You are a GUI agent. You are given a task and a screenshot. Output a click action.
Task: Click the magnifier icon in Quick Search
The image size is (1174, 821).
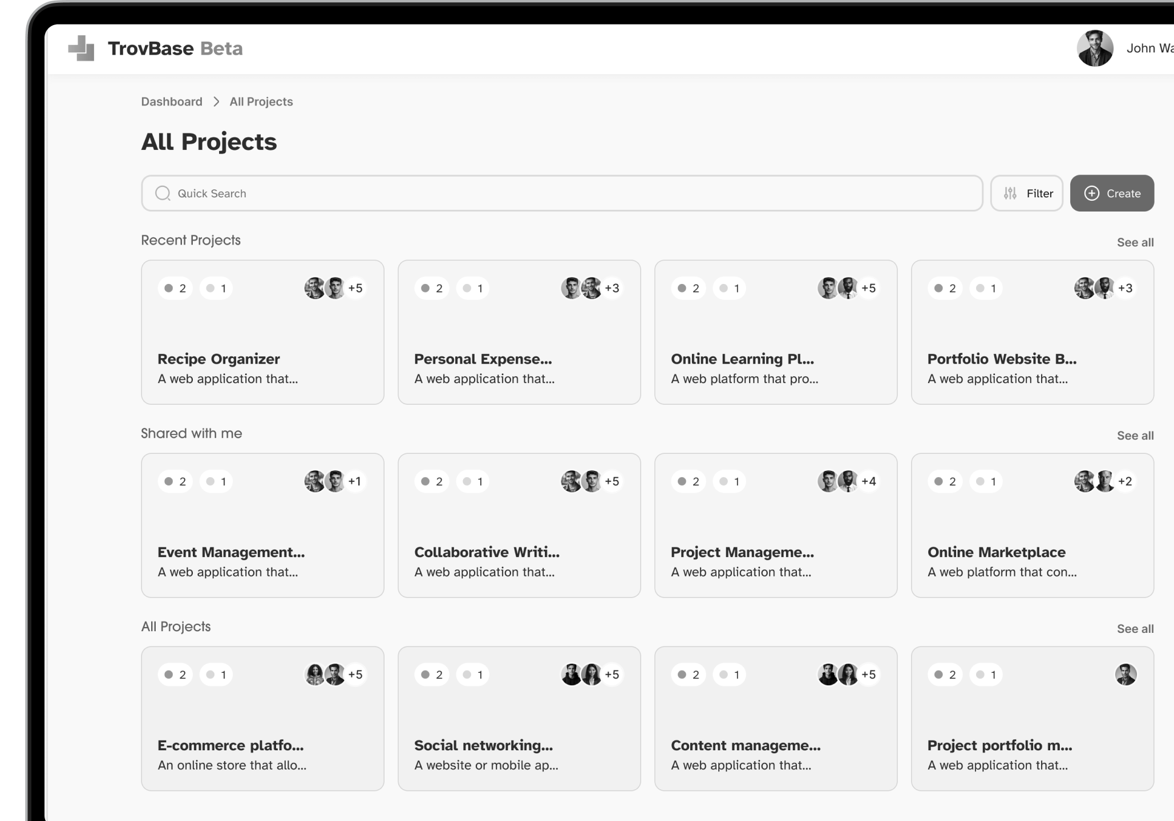pos(163,193)
